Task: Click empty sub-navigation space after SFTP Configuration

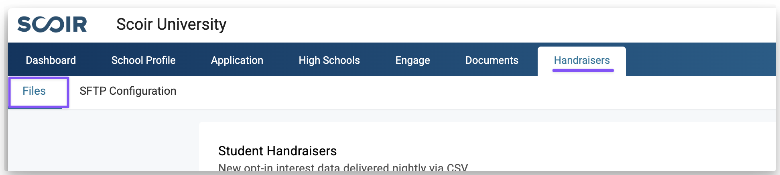Action: tap(441, 92)
